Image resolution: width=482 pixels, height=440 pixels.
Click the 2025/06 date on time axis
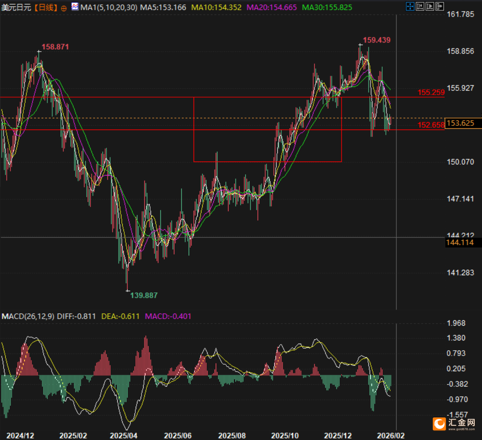point(178,435)
